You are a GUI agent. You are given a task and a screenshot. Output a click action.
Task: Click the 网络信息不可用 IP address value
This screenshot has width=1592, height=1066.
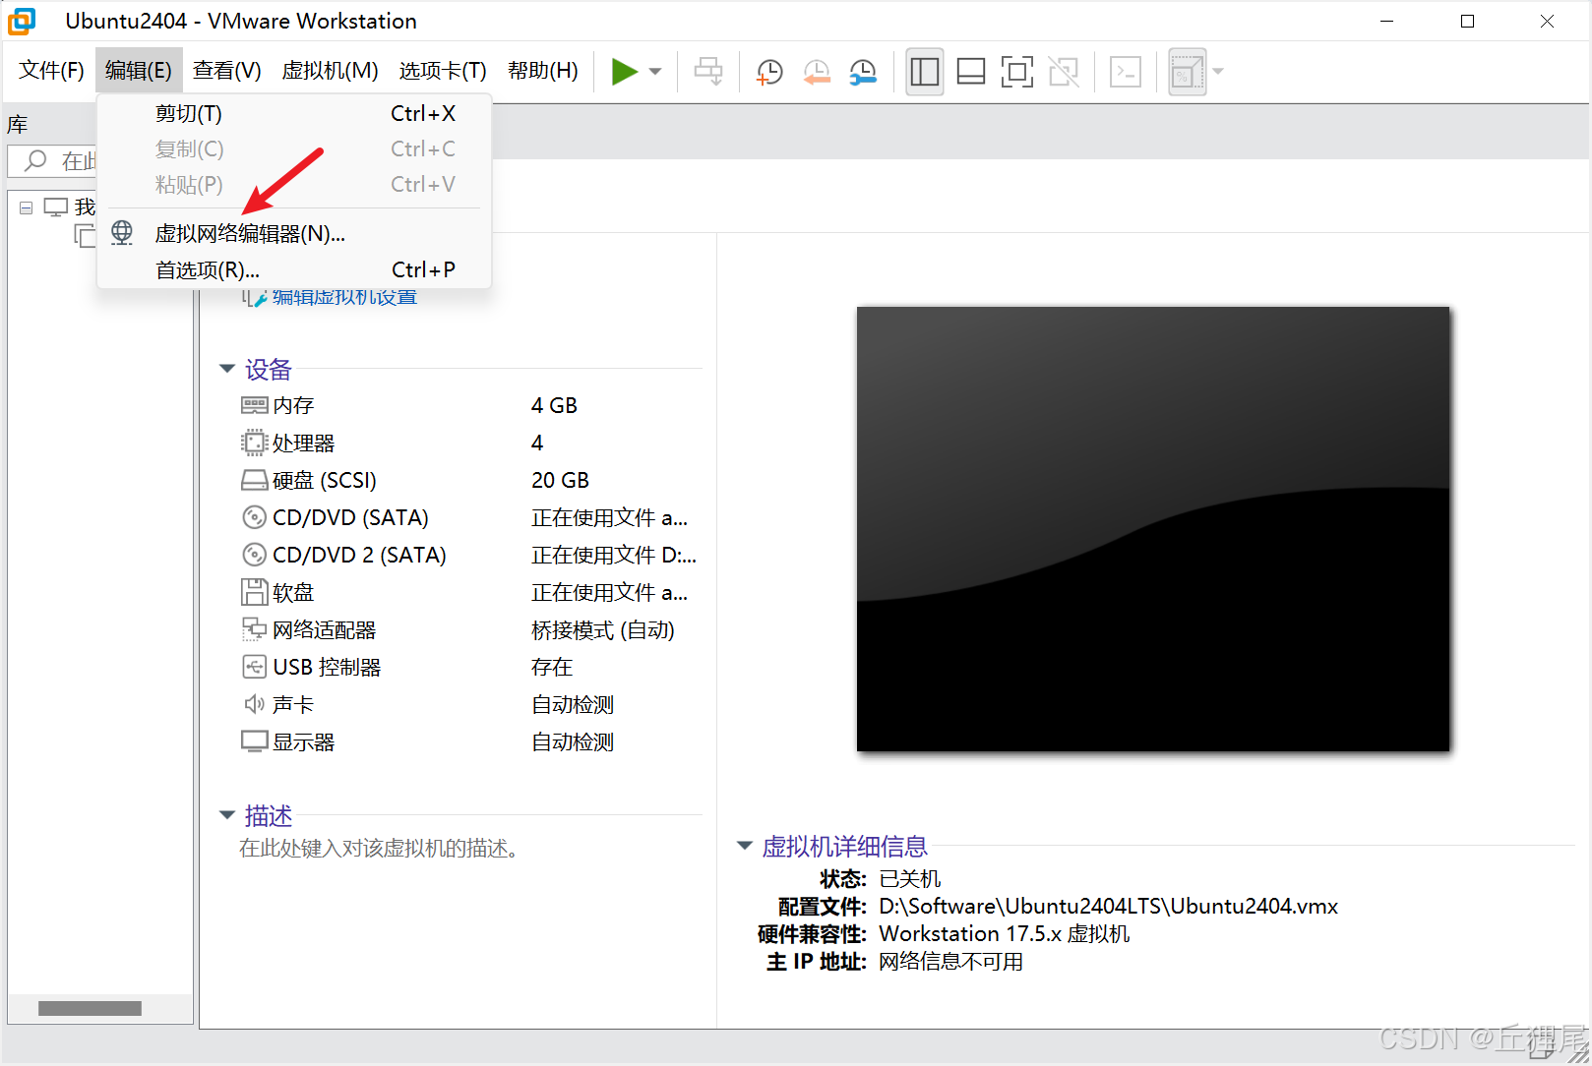950,961
